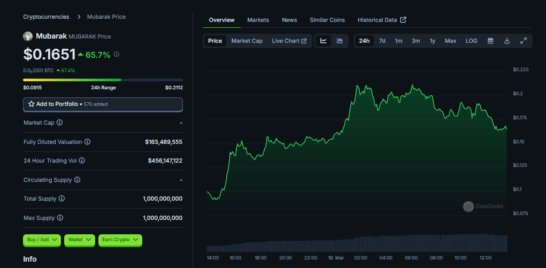Viewport: 546px width, 268px height.
Task: Expand chart to fullscreen
Action: click(524, 41)
